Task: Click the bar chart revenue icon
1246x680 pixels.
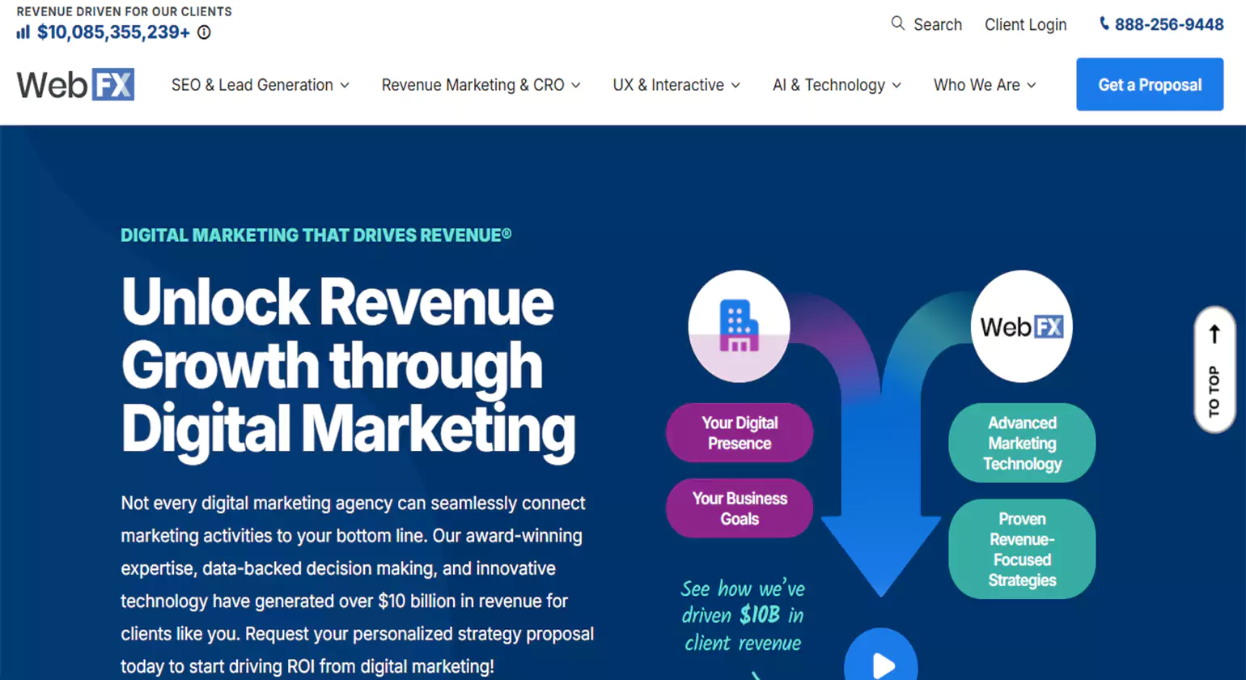Action: pos(23,32)
